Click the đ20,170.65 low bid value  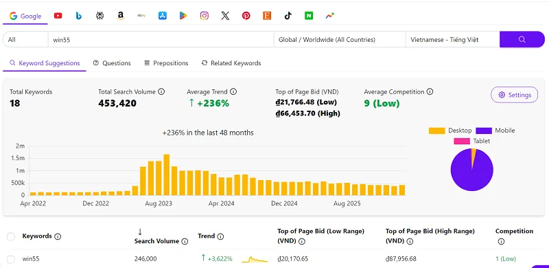pos(293,259)
